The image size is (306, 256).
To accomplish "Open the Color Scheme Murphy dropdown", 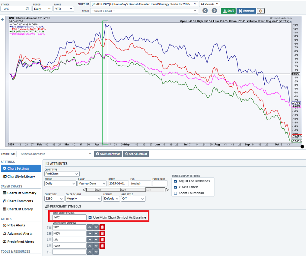I will click(x=84, y=199).
